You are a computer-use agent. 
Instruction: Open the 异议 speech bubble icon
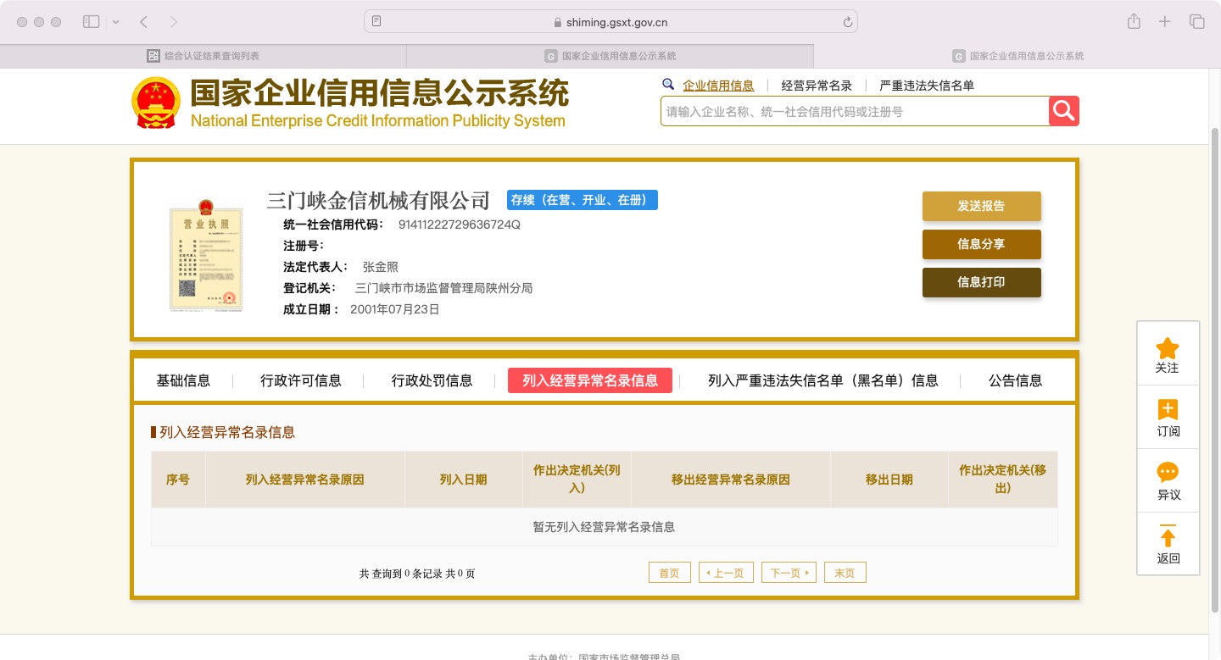pyautogui.click(x=1168, y=473)
